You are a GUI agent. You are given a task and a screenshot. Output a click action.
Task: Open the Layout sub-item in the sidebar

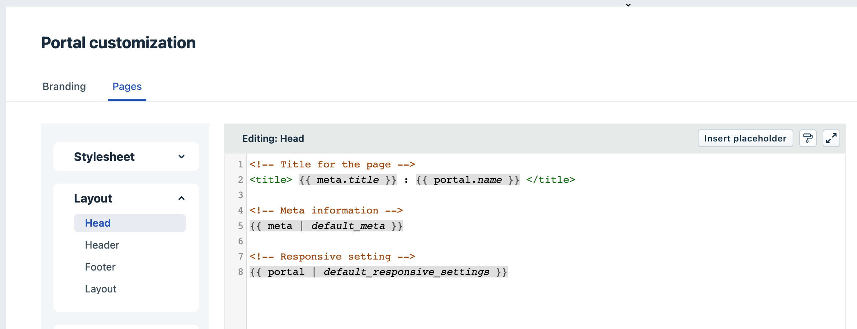point(101,289)
